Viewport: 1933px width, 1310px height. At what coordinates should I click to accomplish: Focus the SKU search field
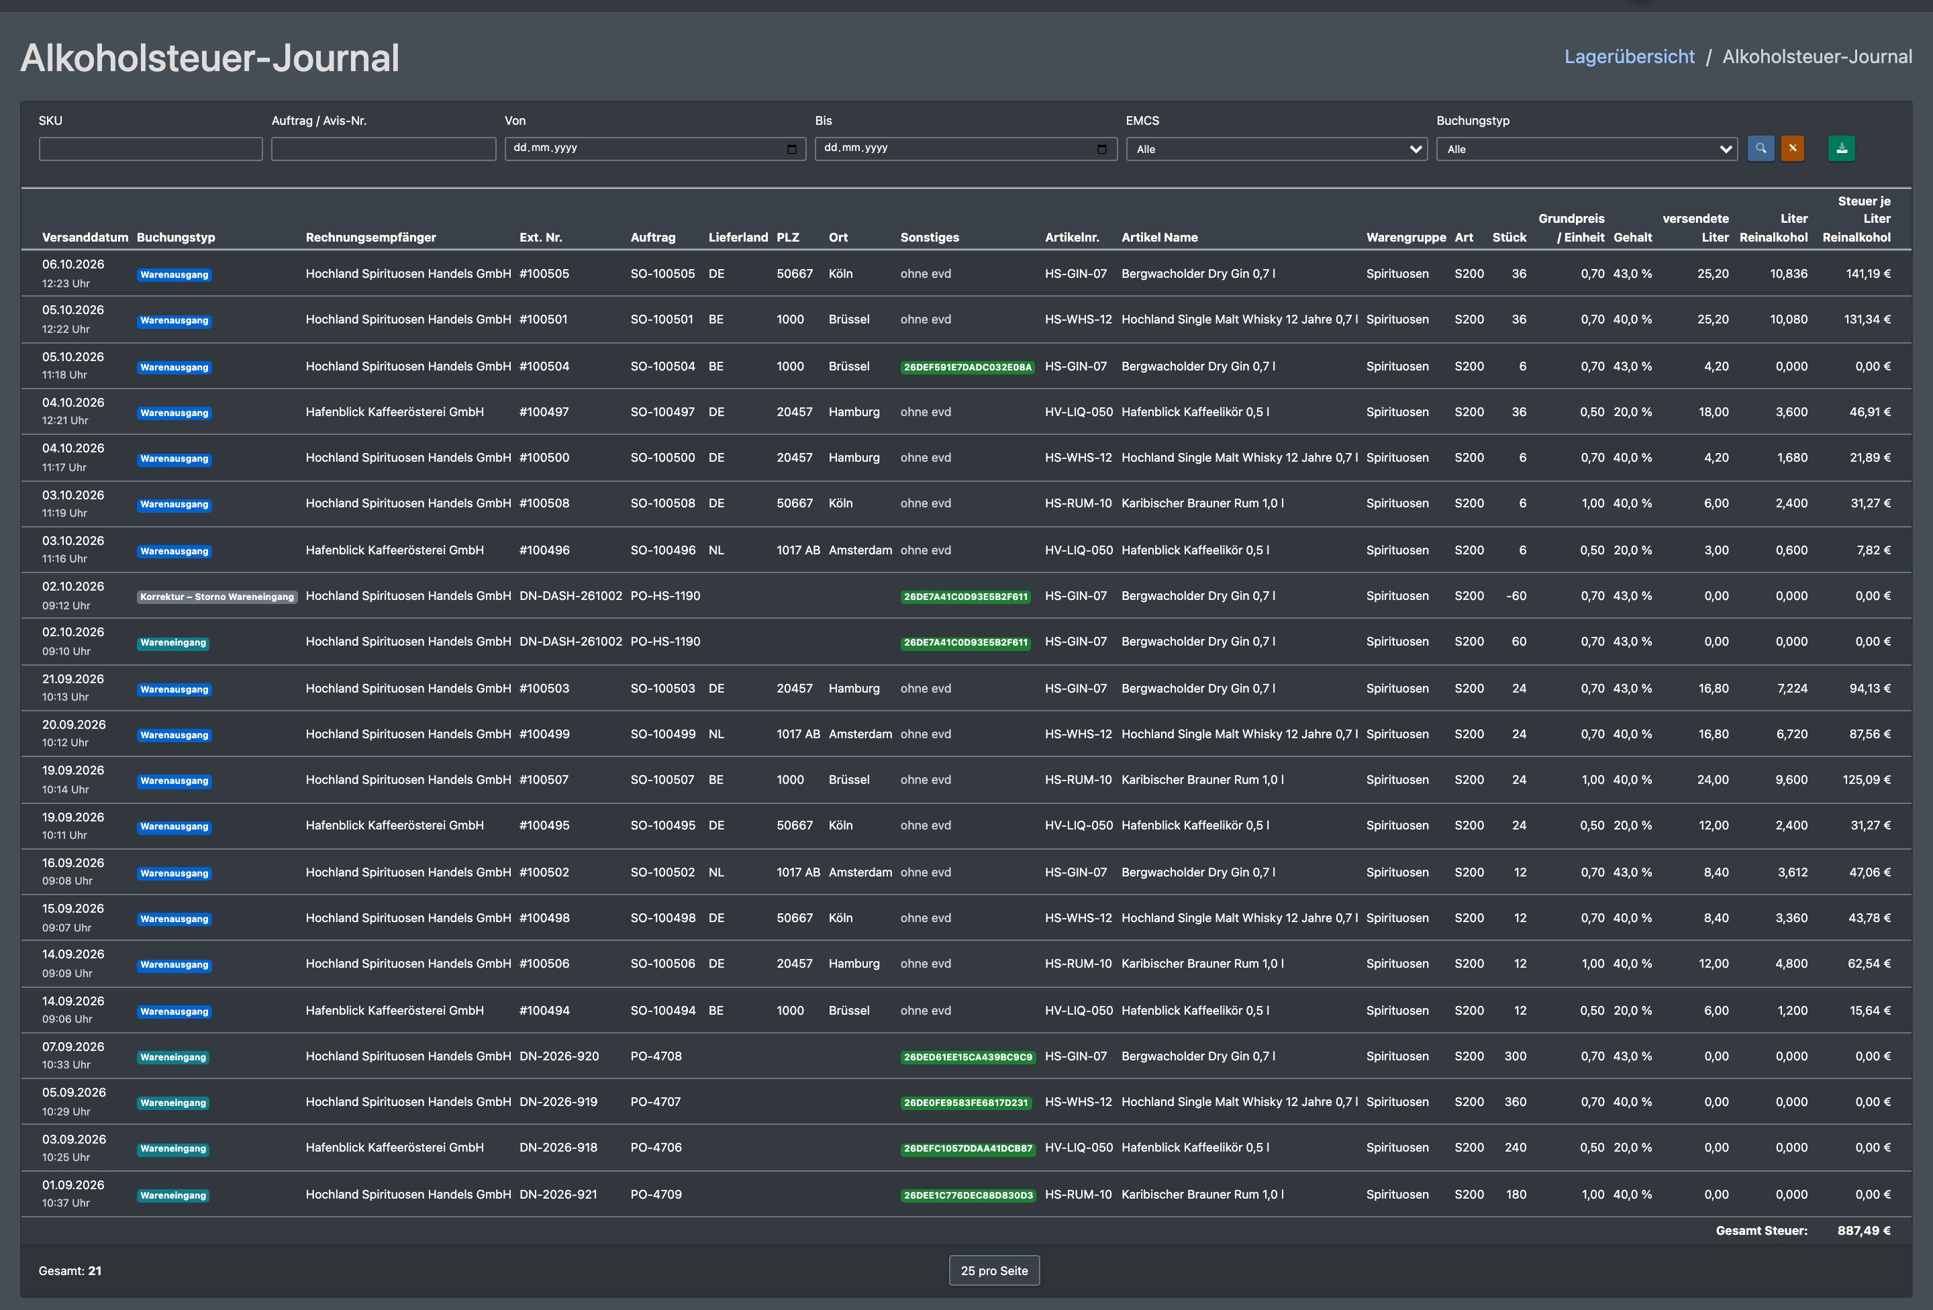pos(150,149)
